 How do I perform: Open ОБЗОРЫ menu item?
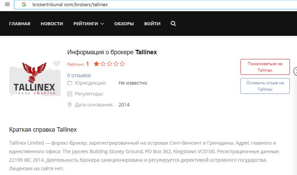coord(124,24)
